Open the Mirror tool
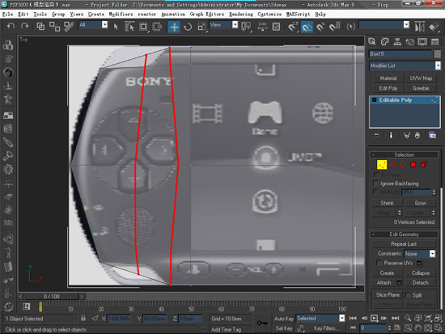445x334 pixels. (419, 27)
